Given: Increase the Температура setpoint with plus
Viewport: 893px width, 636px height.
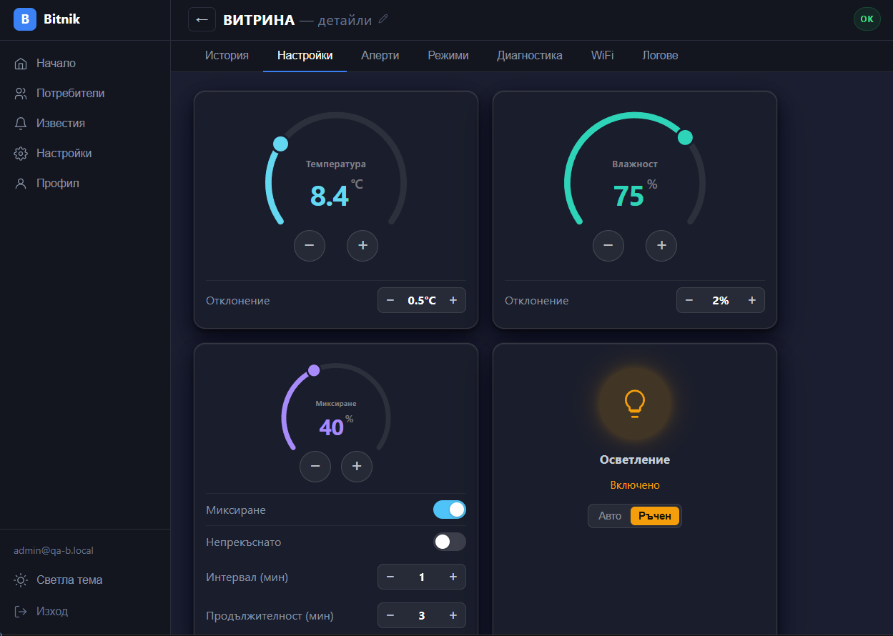Looking at the screenshot, I should (362, 246).
